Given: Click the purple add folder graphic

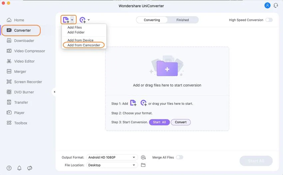Looking at the screenshot, I should [167, 68].
